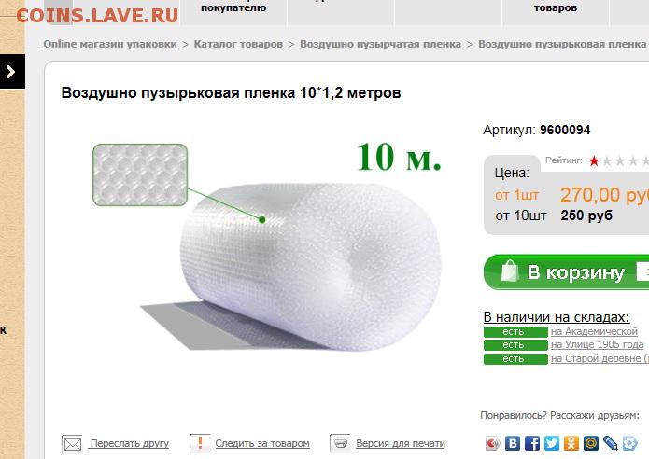
Task: Share on VKontakte icon
Action: (513, 443)
